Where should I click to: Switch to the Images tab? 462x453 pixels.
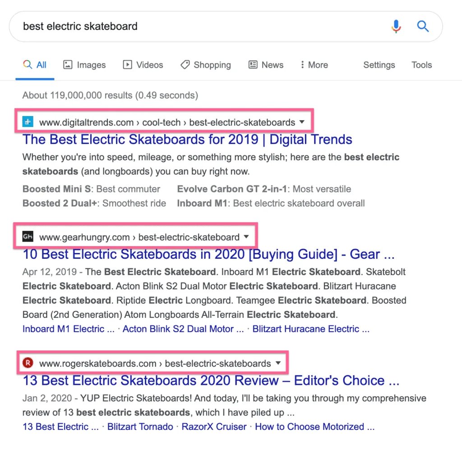click(x=84, y=65)
